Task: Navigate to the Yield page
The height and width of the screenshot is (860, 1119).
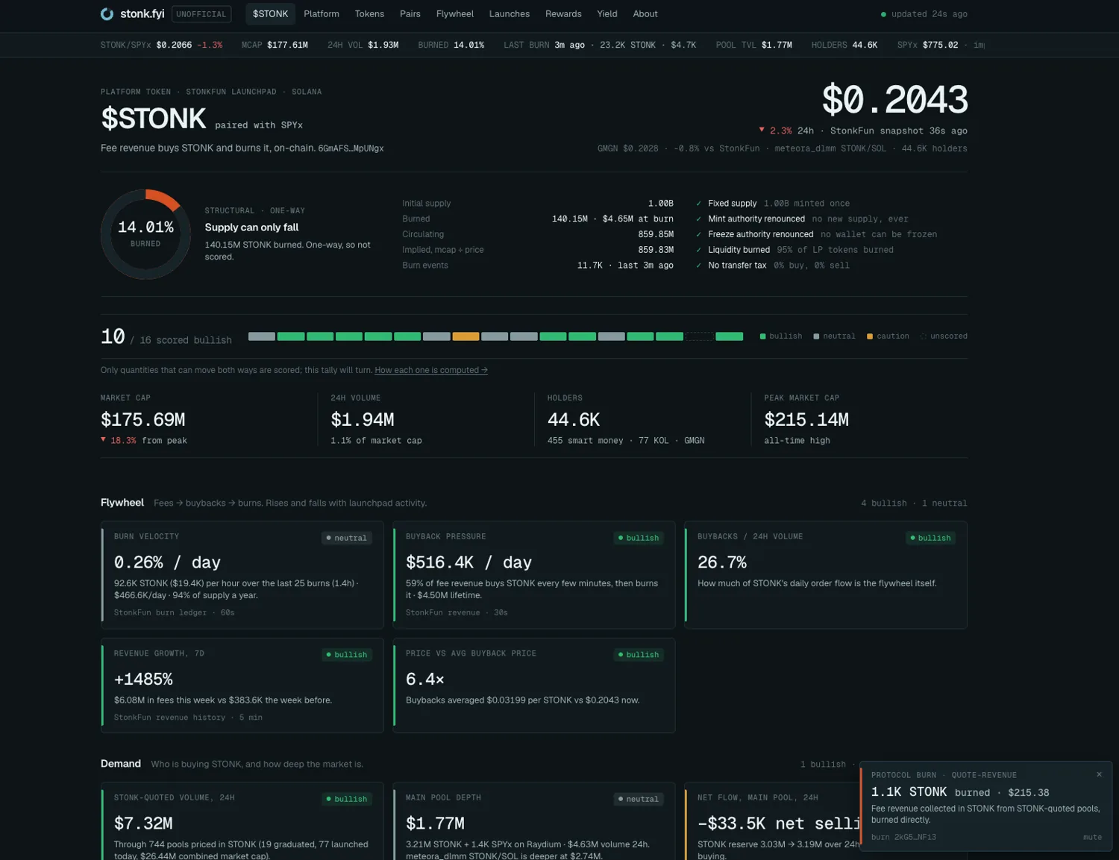Action: coord(607,14)
